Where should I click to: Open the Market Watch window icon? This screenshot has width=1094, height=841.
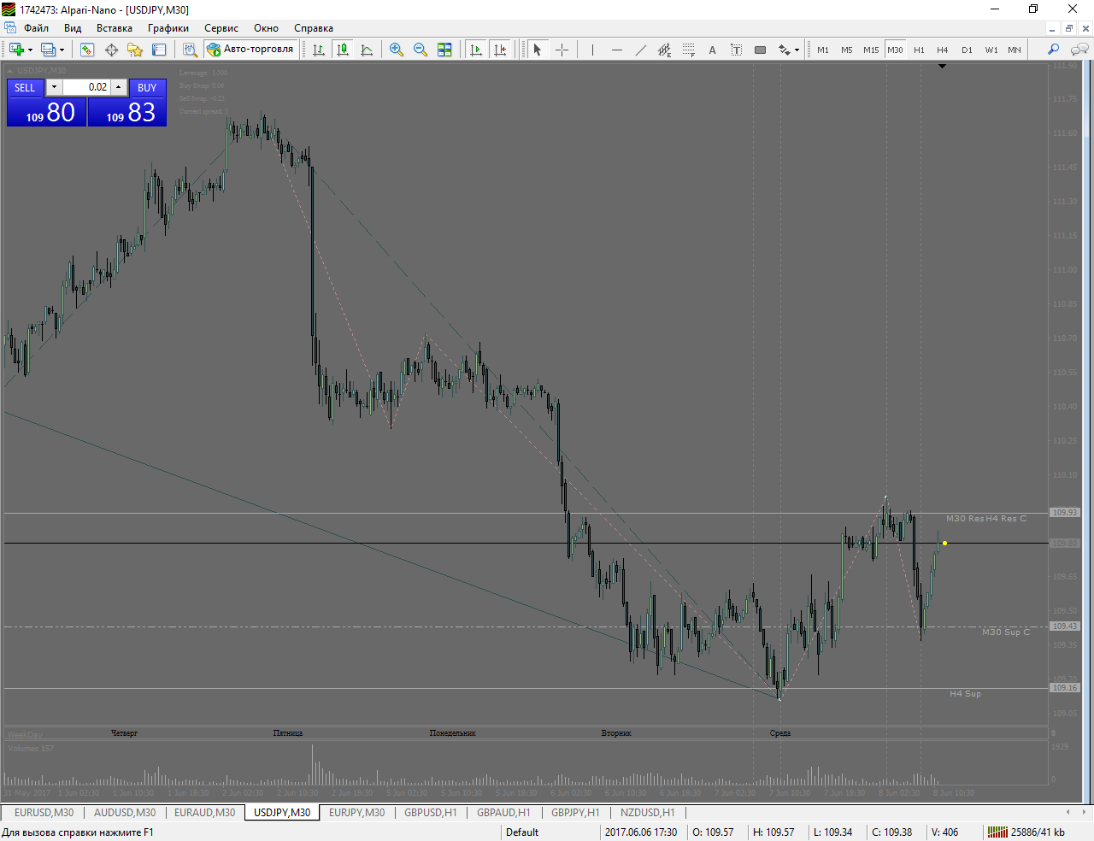[x=87, y=50]
